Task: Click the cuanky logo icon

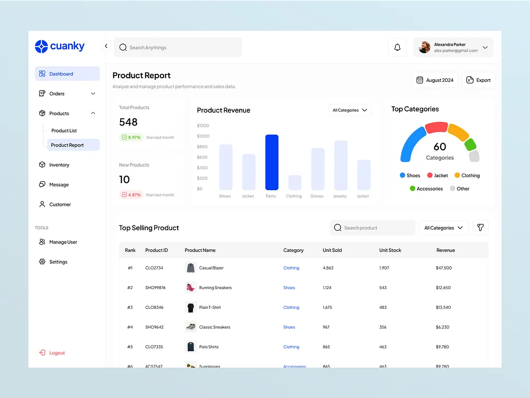Action: point(41,46)
